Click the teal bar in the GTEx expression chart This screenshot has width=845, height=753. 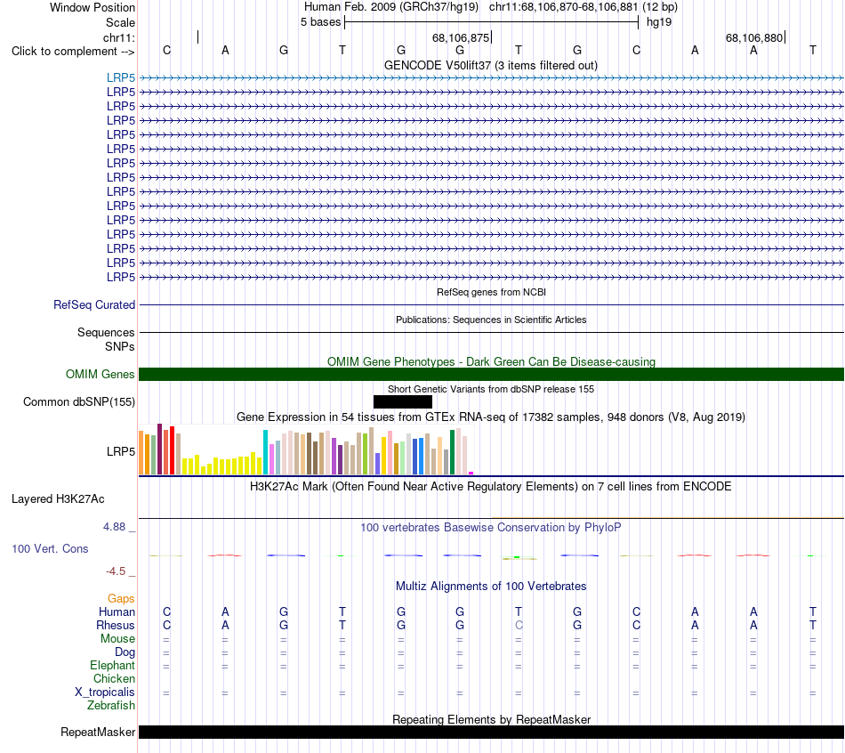tap(265, 452)
